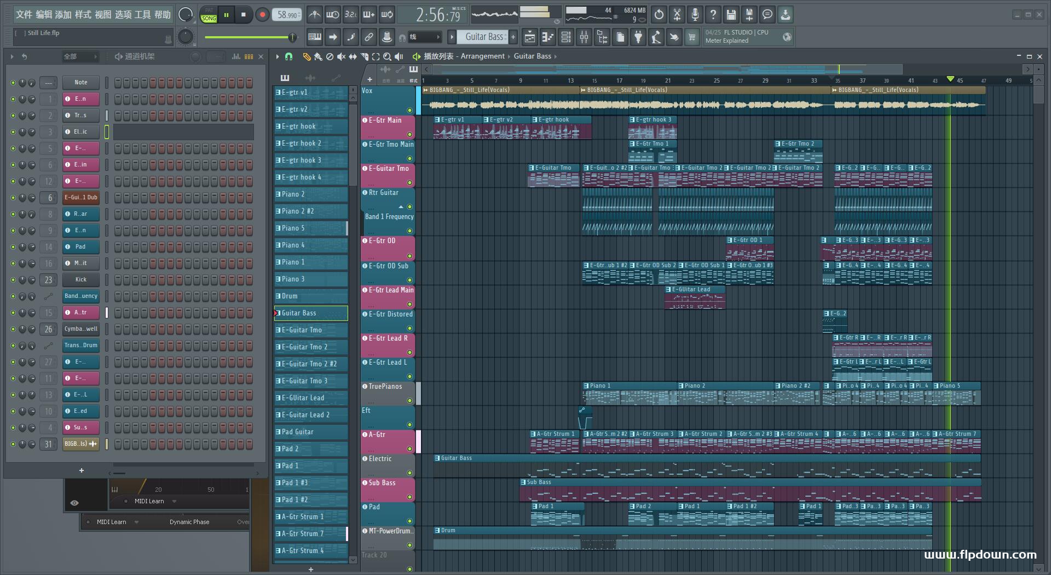Open help with the question mark icon
The image size is (1051, 575).
[713, 15]
